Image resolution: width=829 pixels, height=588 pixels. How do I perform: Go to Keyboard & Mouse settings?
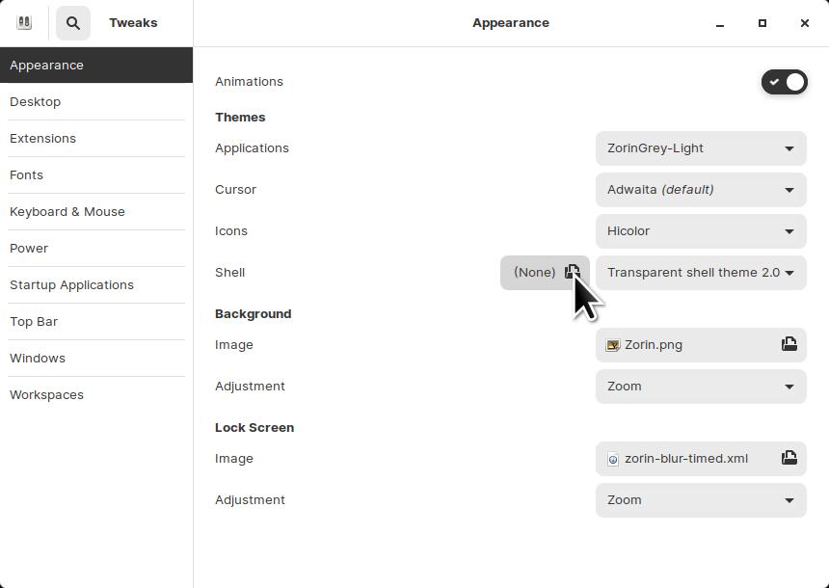tap(67, 211)
